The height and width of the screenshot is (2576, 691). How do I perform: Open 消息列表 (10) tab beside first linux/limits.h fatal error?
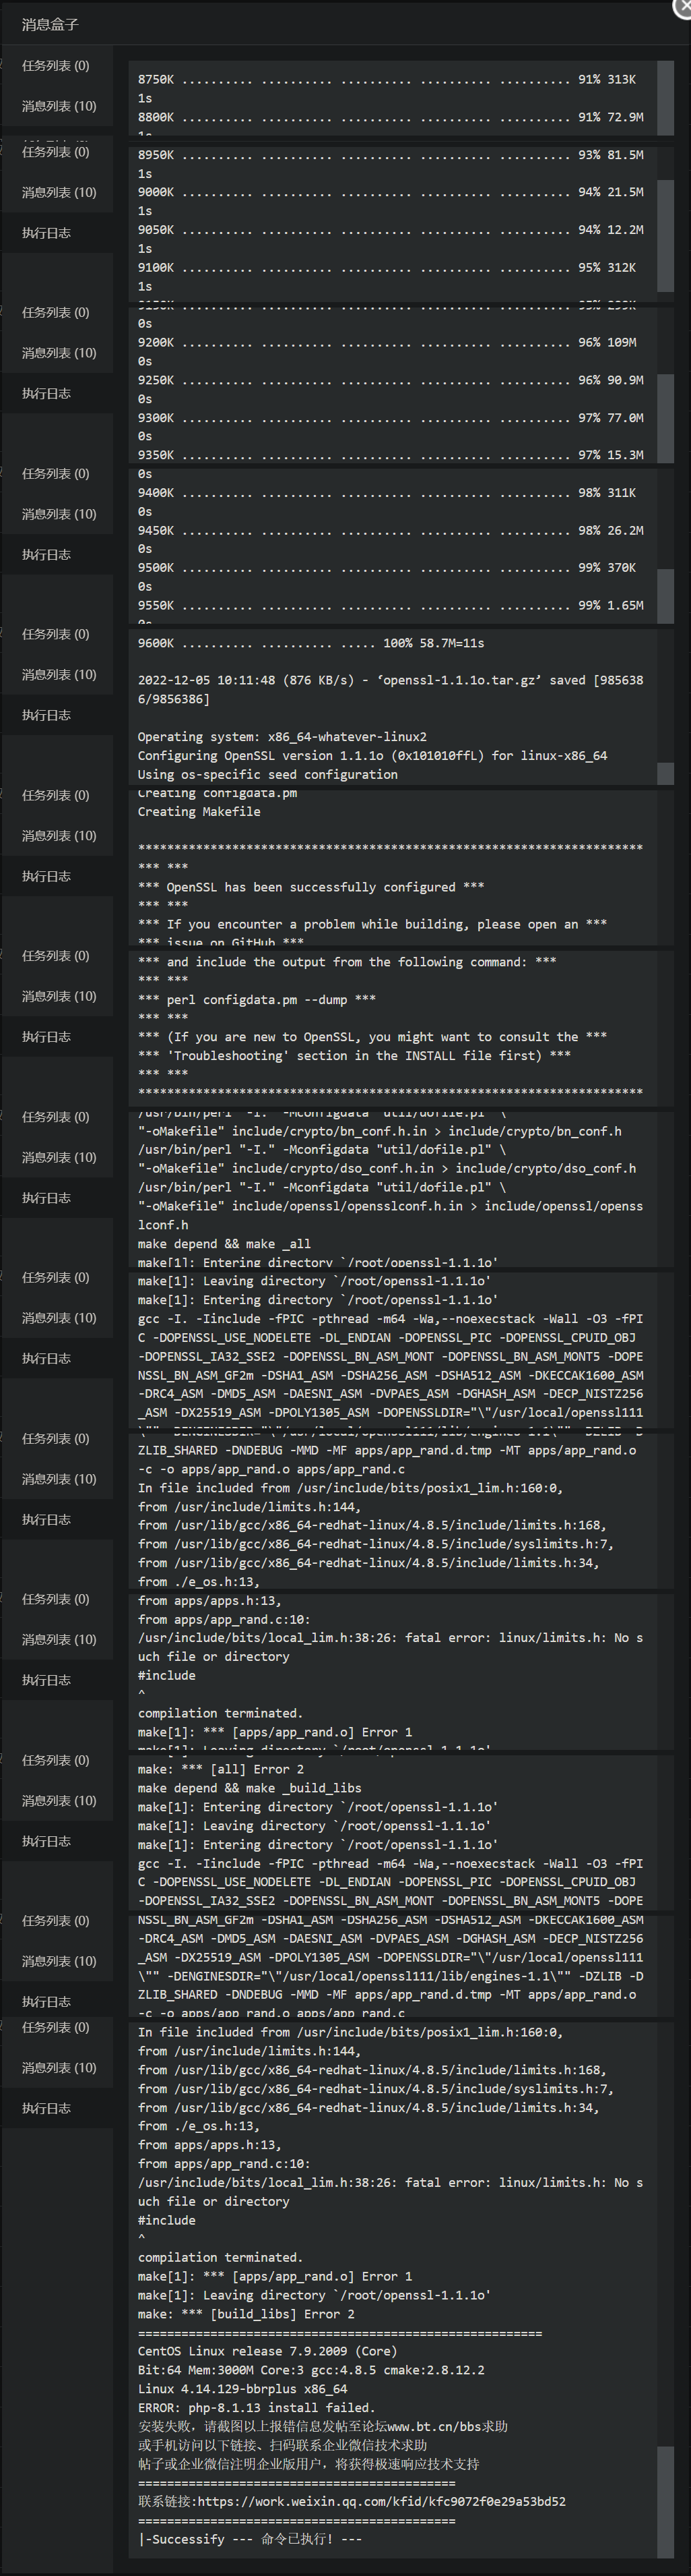pos(57,1640)
